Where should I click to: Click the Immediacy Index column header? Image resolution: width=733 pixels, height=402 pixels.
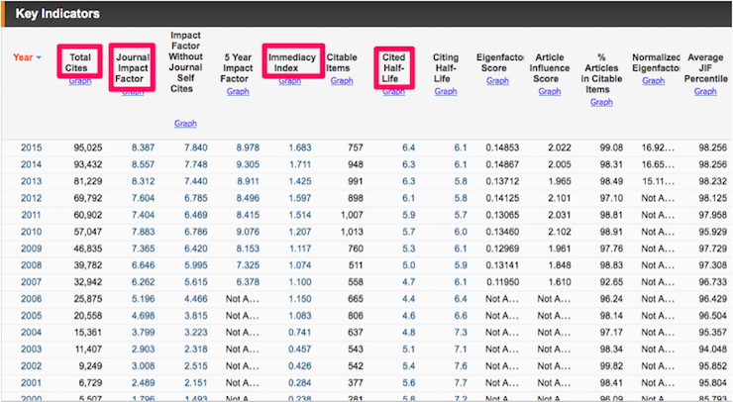292,62
